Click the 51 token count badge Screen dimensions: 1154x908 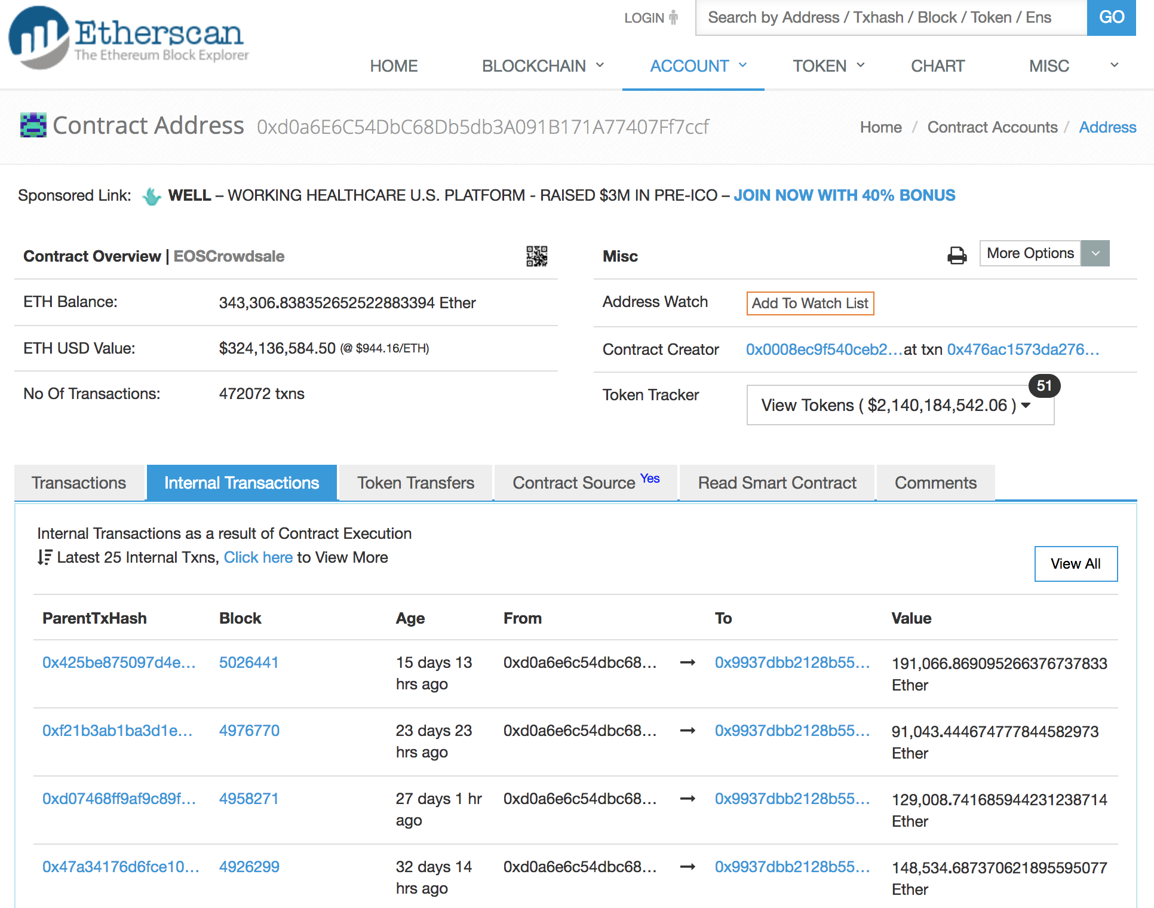(1044, 386)
